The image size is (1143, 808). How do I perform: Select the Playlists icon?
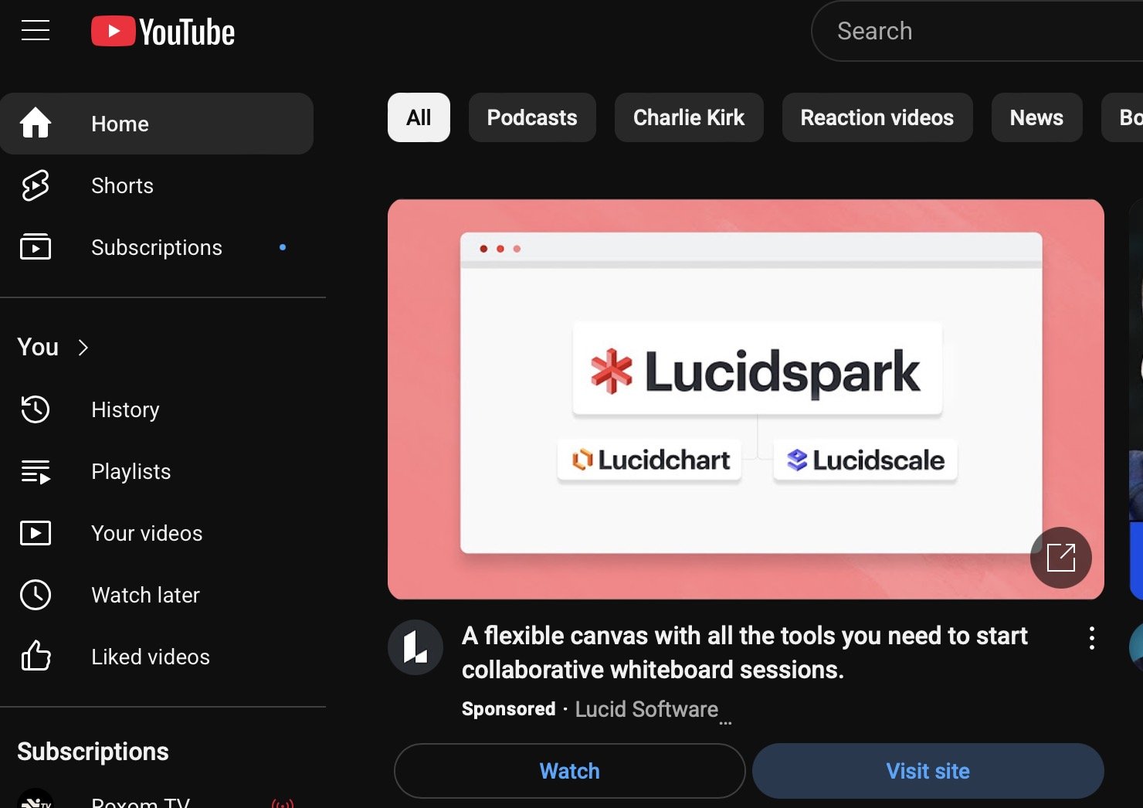point(35,471)
